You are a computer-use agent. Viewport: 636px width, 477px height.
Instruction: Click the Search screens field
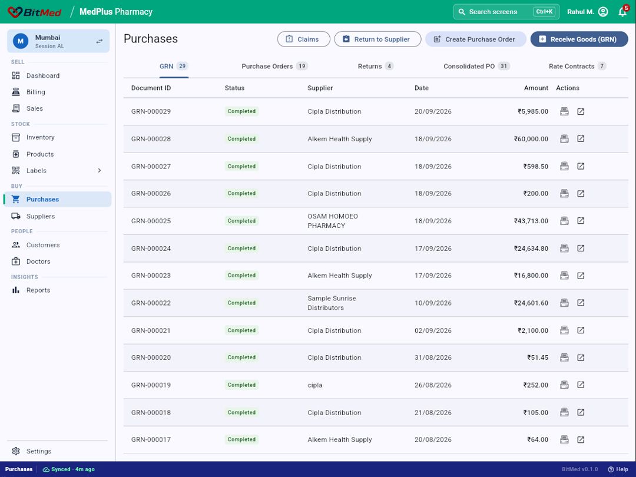[x=506, y=12]
